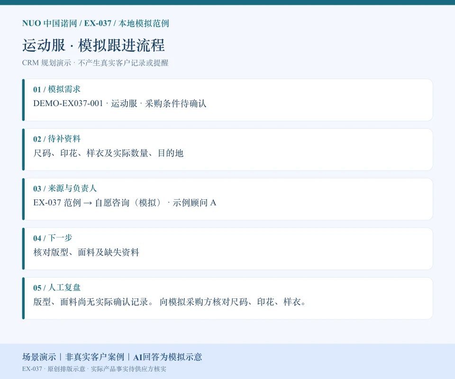This screenshot has width=455, height=379.
Task: Click the line EX-037 范例 → 自愿咨询（模拟）· 示例顾问 A
Action: [x=125, y=203]
